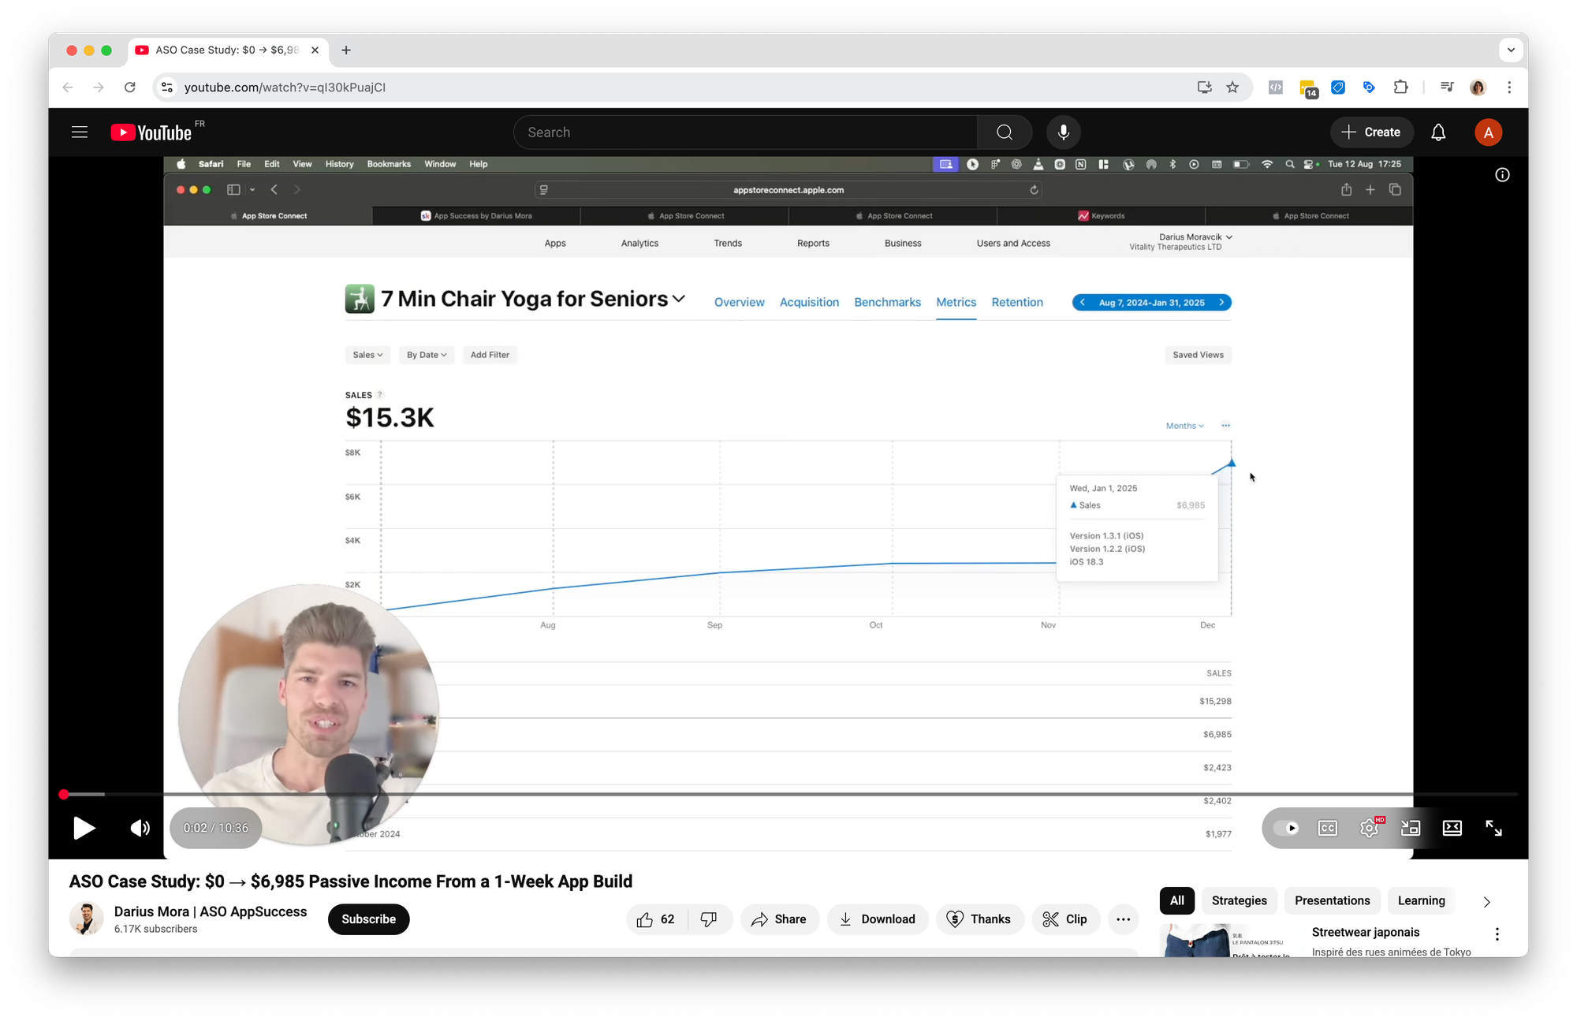Toggle the autoplay switch
The image size is (1577, 1021).
click(1286, 828)
